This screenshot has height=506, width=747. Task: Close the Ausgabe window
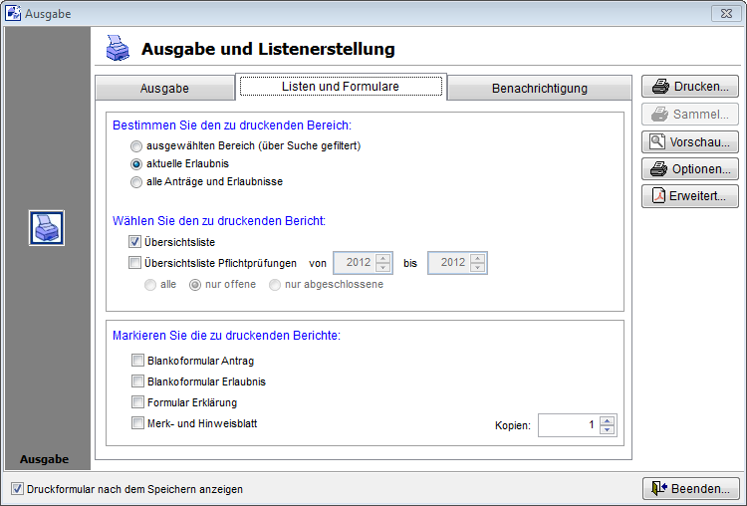point(724,13)
